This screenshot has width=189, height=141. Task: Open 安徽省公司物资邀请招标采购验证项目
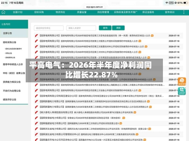(x=80, y=118)
